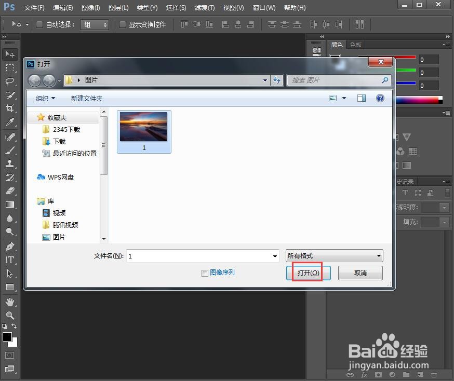
Task: Switch to the 色板 tab
Action: pyautogui.click(x=355, y=45)
